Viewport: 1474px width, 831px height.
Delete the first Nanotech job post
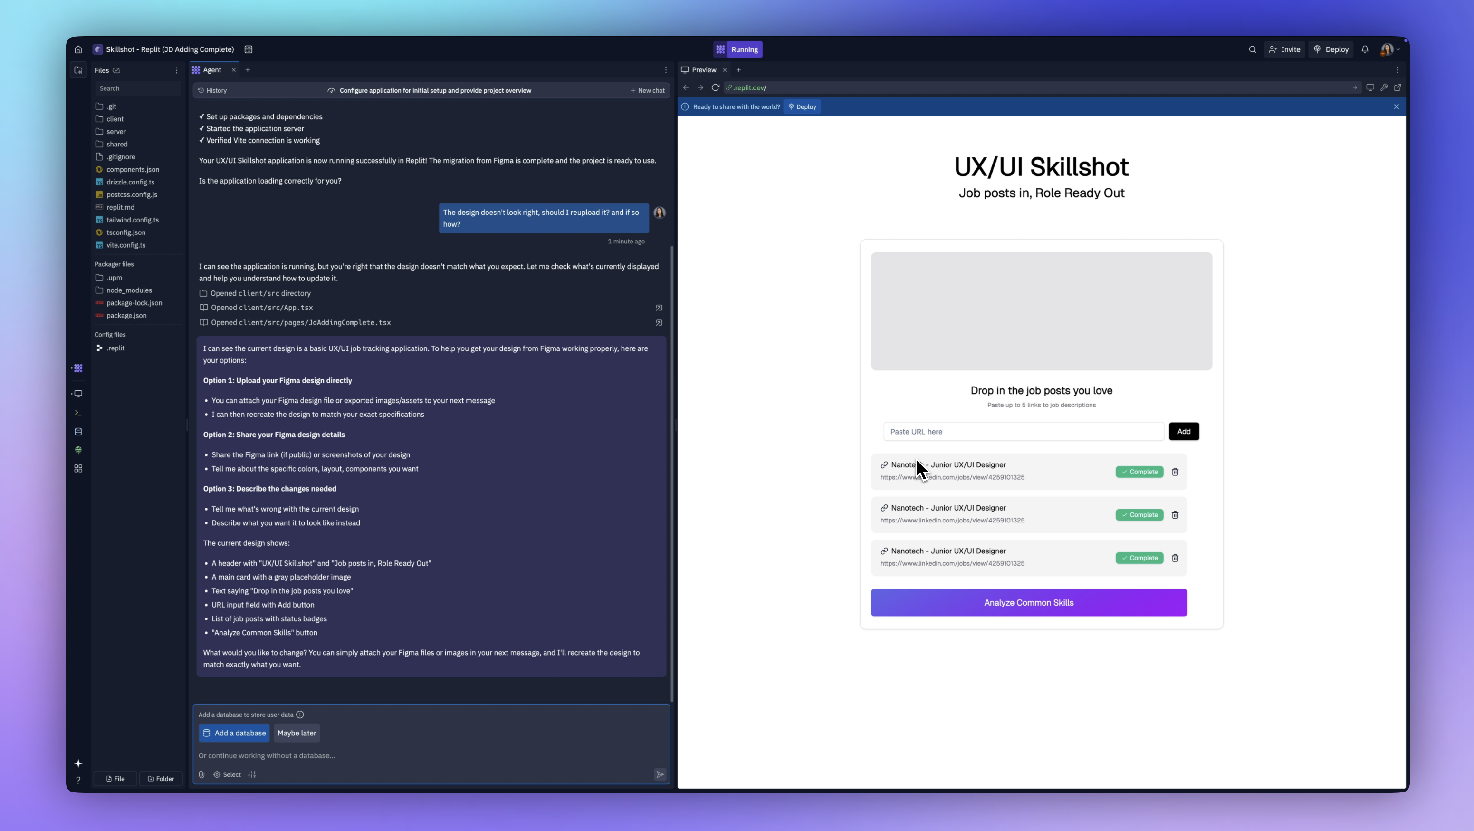point(1175,472)
